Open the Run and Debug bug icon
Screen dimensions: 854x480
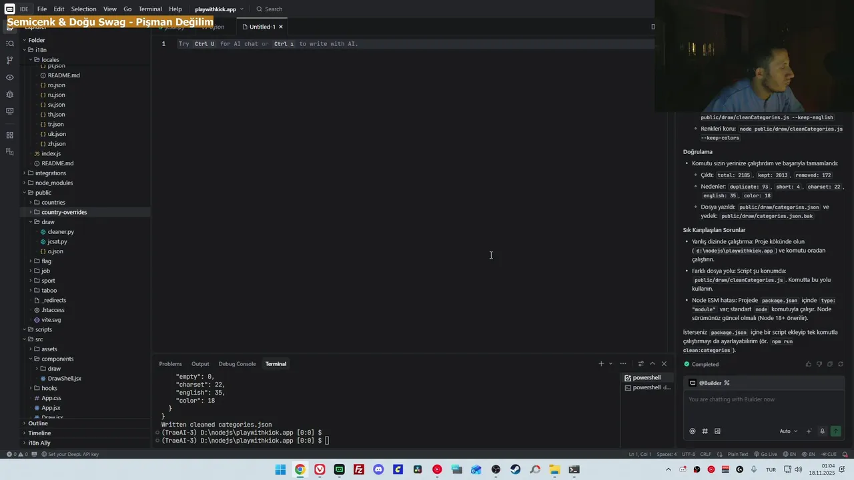(x=9, y=94)
